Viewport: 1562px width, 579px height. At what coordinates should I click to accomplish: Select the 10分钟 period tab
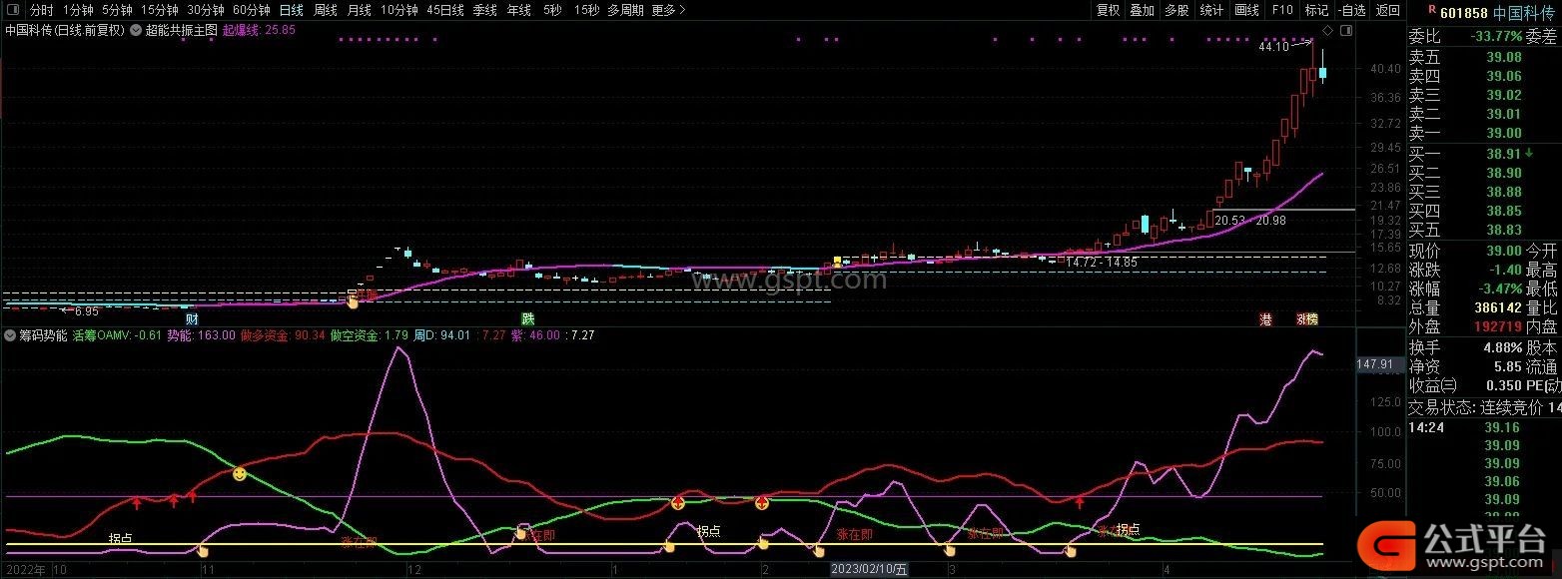point(399,11)
